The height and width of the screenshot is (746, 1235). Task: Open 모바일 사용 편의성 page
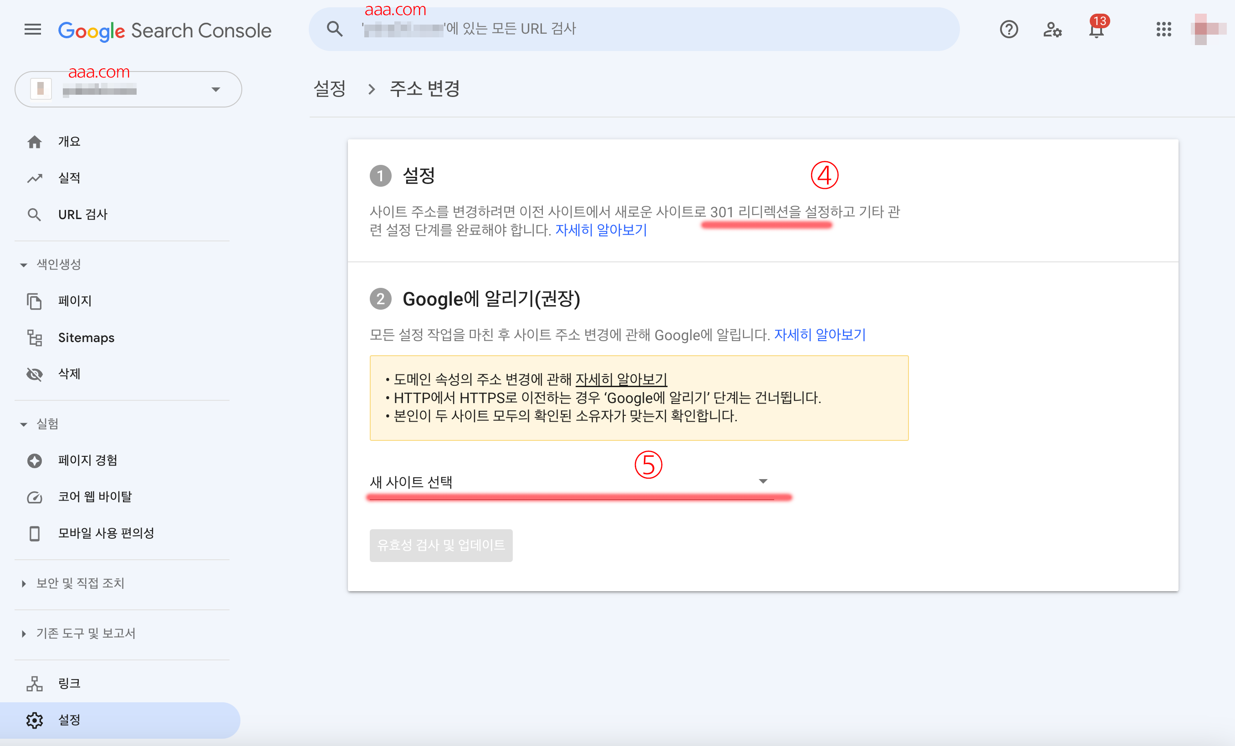pos(106,533)
